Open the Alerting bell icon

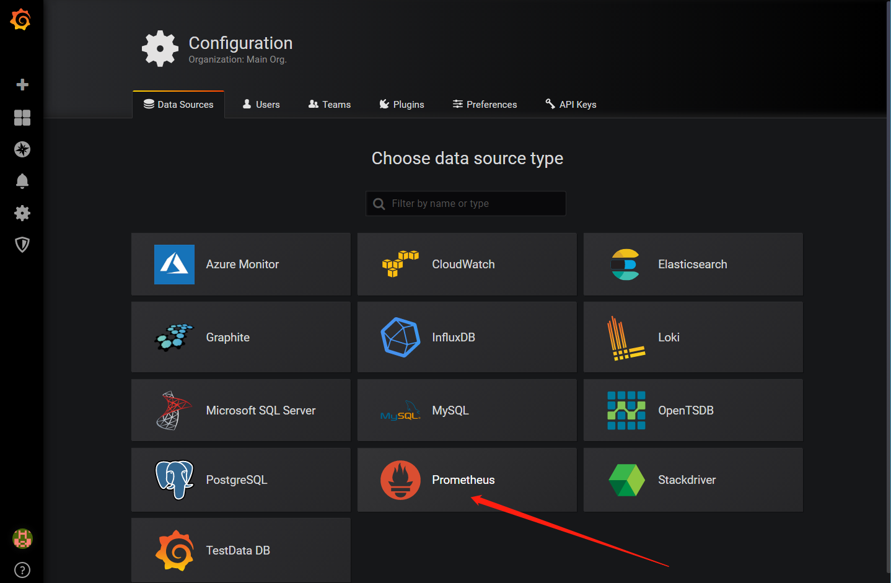pos(22,181)
